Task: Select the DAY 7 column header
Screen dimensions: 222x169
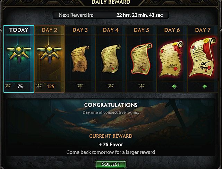Action: click(203, 30)
